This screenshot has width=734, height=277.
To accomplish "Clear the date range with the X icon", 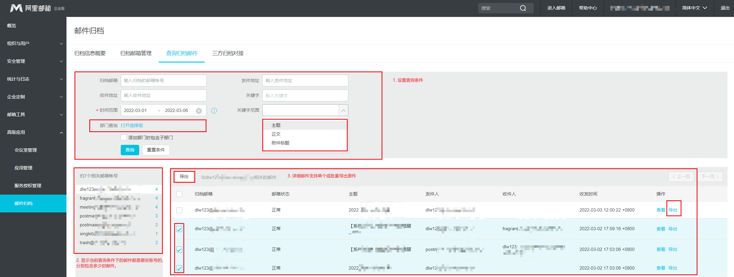I will coord(199,111).
